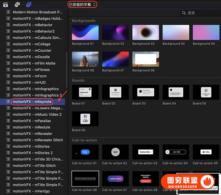Select the Call-to-action 05 Like preset
221x195 pixels.
coord(206,152)
